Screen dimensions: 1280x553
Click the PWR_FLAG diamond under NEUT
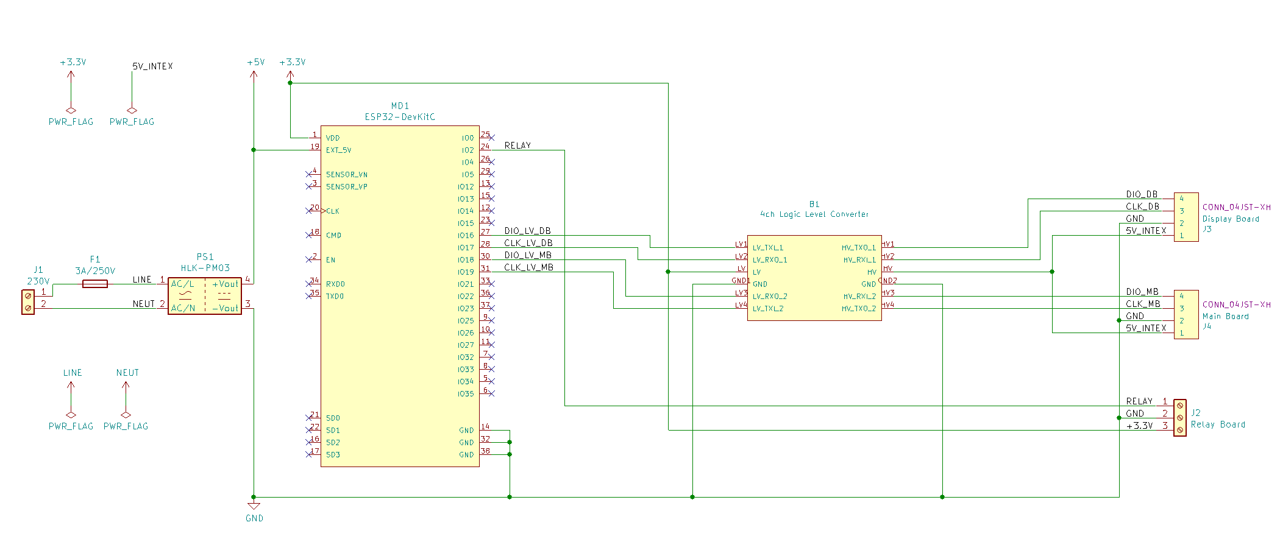(x=126, y=415)
